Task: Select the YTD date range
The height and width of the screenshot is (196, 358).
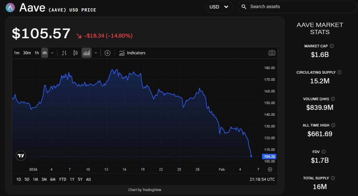Action: pos(62,179)
